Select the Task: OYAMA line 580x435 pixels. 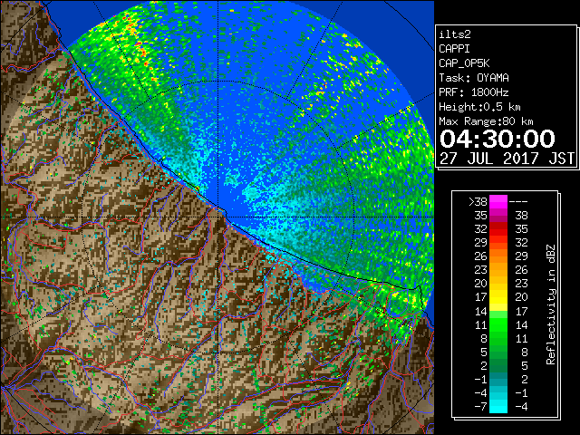click(474, 78)
